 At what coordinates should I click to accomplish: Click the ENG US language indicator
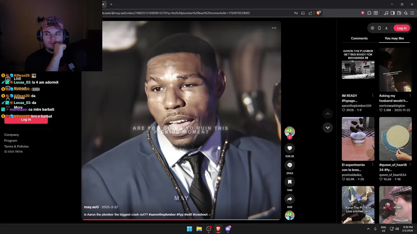tap(383, 229)
